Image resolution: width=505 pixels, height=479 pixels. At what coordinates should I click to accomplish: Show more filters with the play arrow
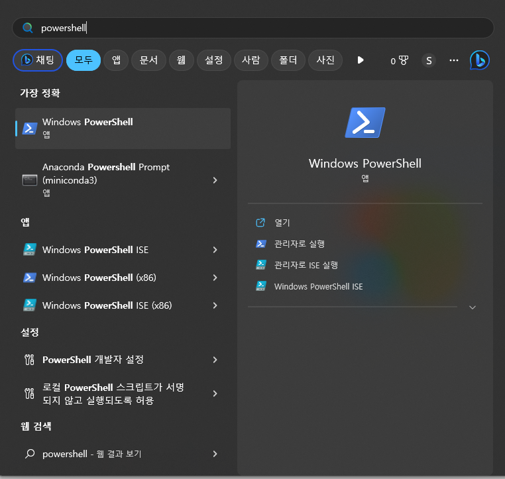(361, 60)
